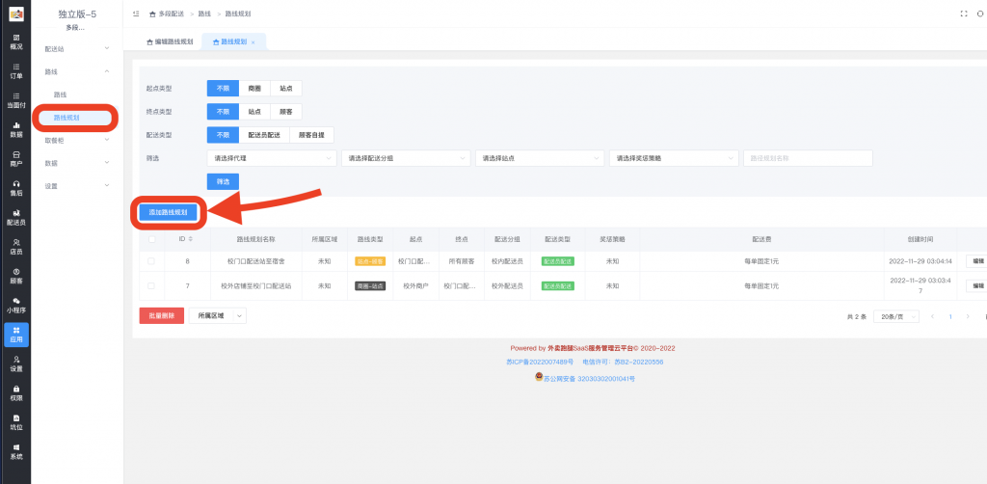
Task: Open the 设置 icon in dark sidebar
Action: point(16,363)
